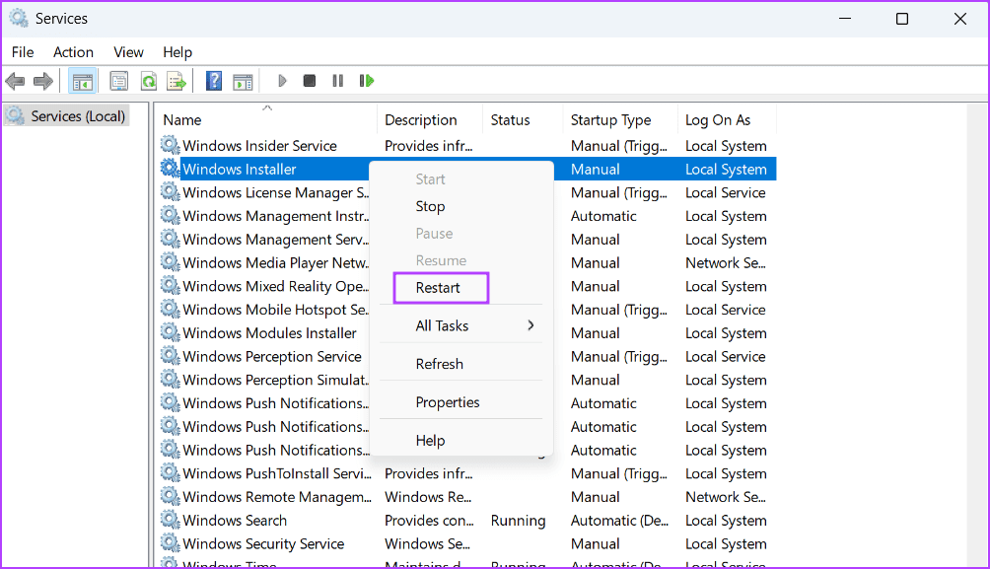Go forward with the toolbar Forward arrow
This screenshot has width=990, height=569.
43,81
